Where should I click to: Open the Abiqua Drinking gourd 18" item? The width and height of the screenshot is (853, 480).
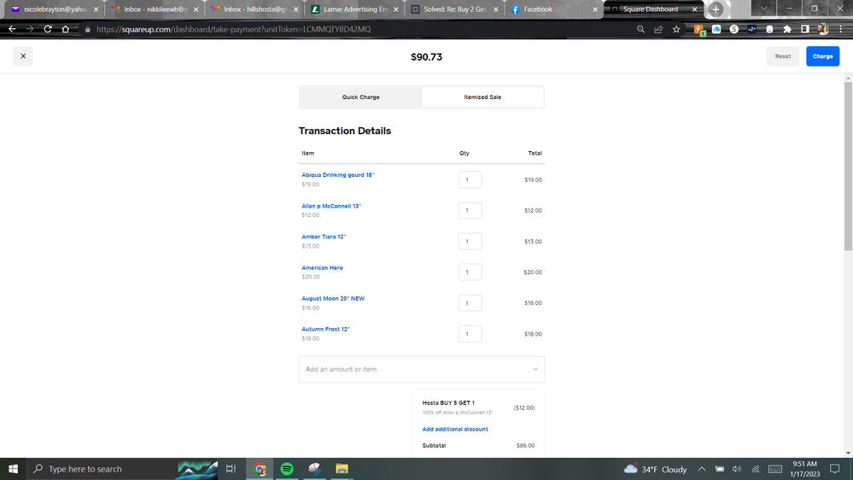pyautogui.click(x=338, y=175)
